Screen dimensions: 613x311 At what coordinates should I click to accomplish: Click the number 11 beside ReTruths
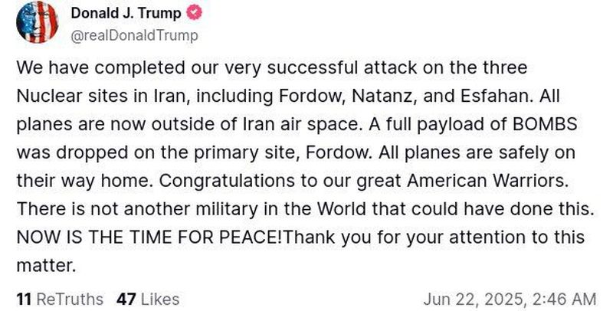pos(25,300)
